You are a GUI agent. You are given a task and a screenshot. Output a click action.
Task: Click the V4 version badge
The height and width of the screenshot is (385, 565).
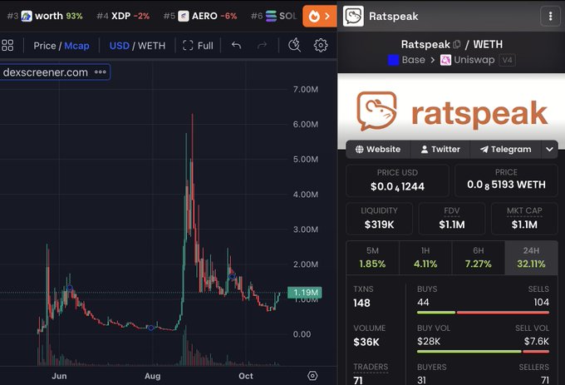coord(507,60)
